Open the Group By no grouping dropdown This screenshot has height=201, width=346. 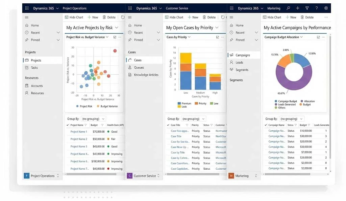pos(93,119)
